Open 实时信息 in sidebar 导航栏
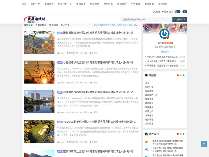209x157 pixels. (x=149, y=124)
